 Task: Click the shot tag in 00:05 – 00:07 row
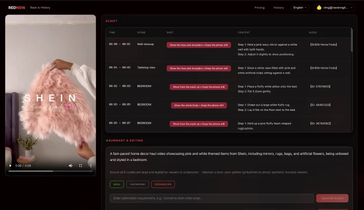199,124
